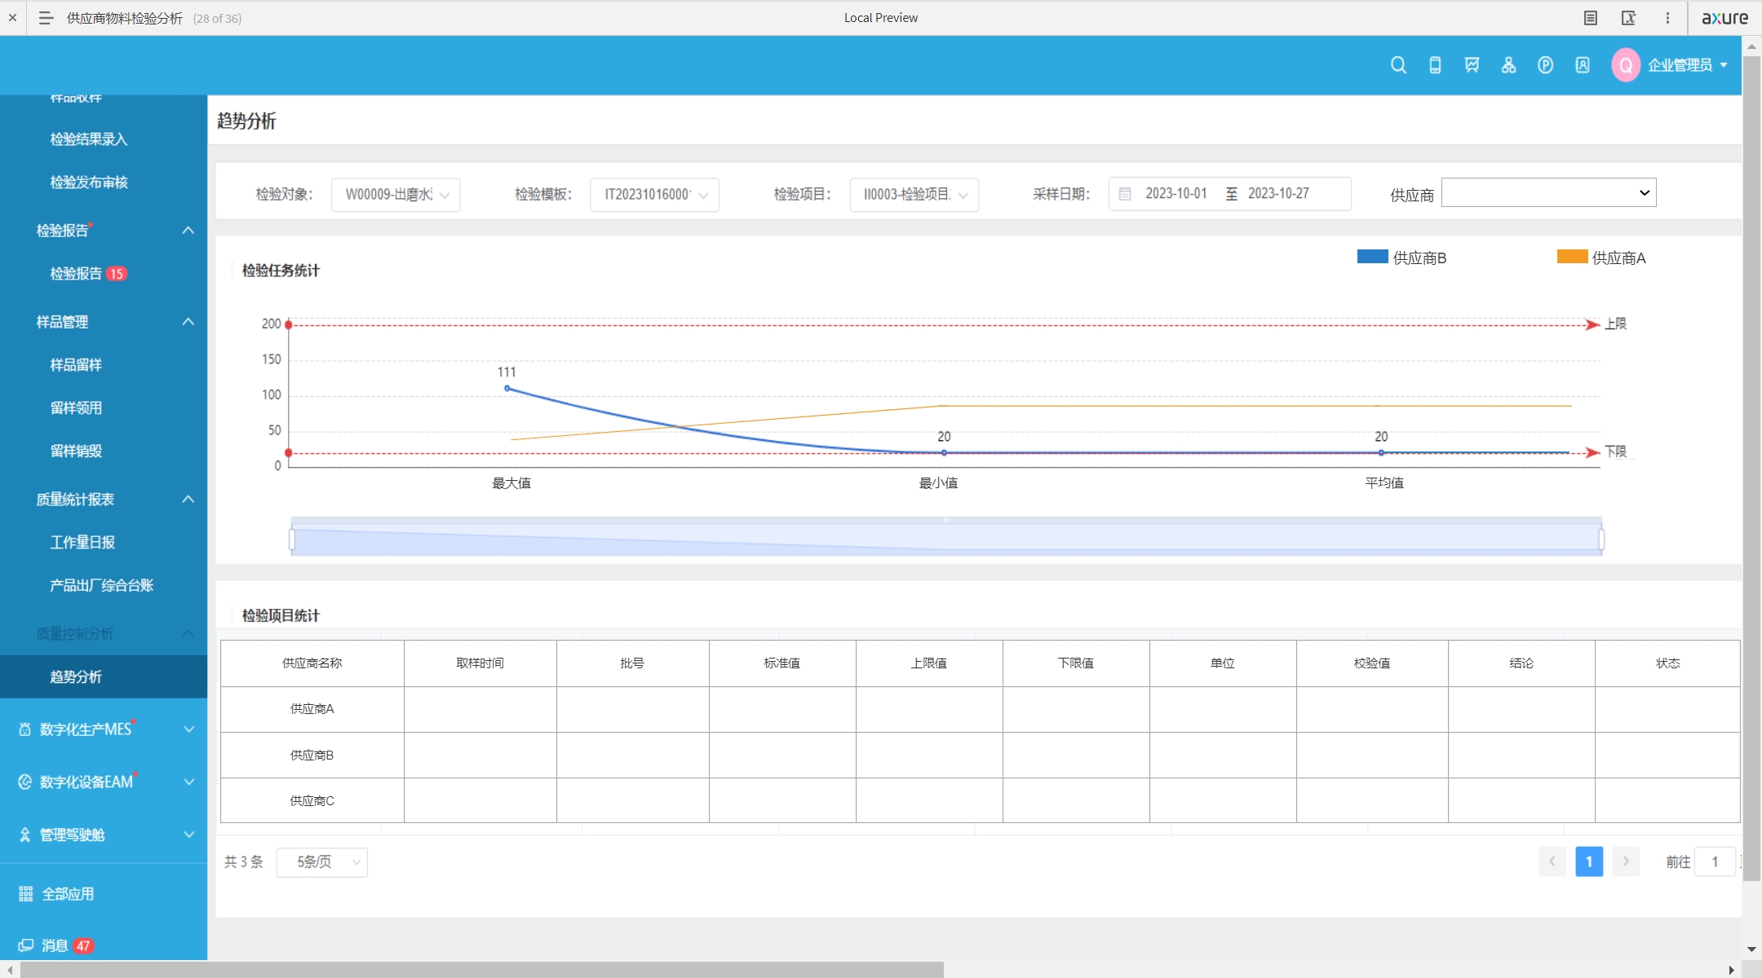This screenshot has width=1762, height=978.
Task: Click the horizontal scrollbar at bottom
Action: (481, 970)
